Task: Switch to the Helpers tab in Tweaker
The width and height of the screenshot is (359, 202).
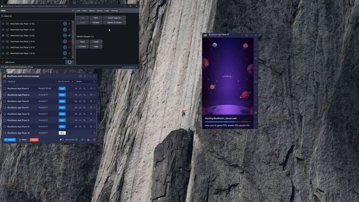Action: point(92,11)
